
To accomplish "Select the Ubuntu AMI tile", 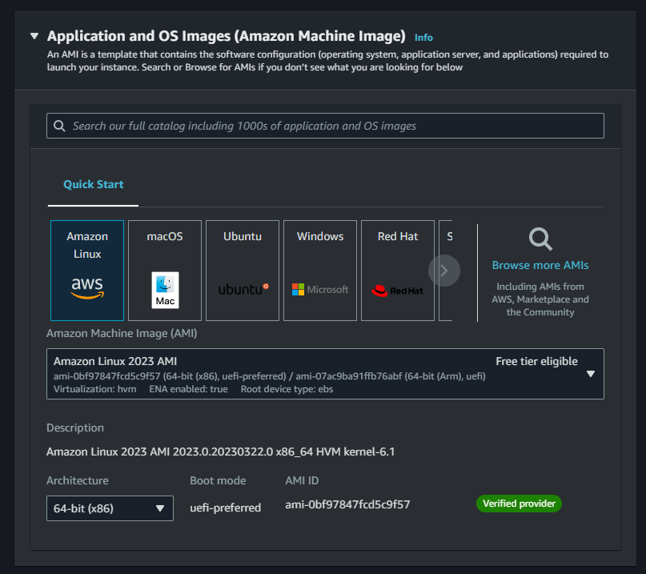I will [x=243, y=271].
